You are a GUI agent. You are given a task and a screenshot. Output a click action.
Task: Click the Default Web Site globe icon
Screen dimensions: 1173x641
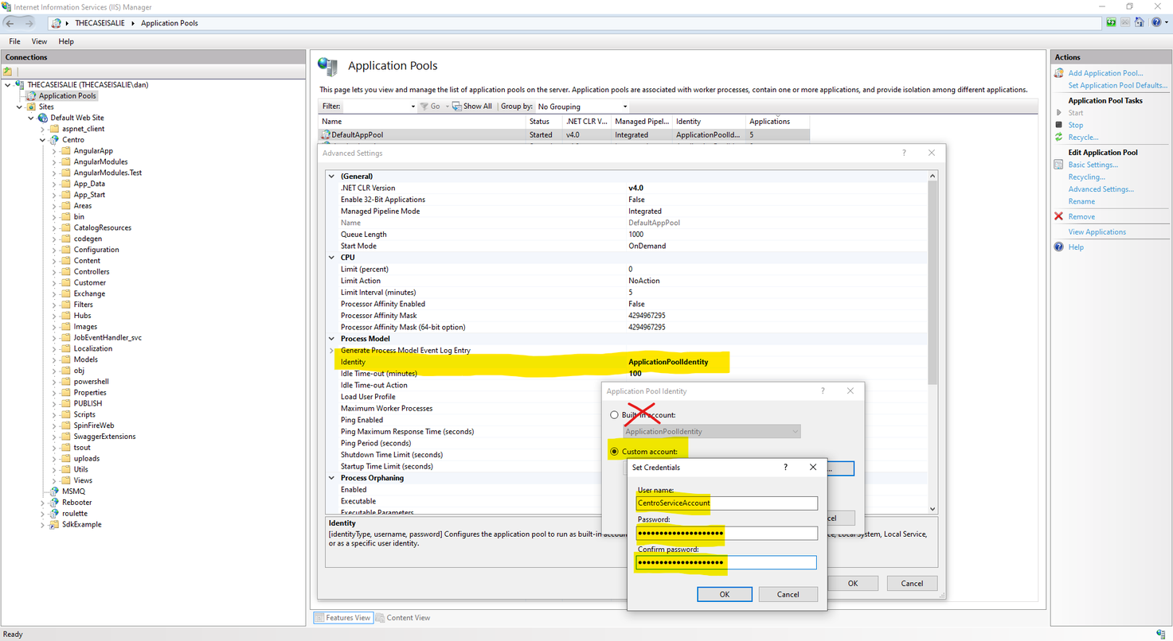(43, 118)
